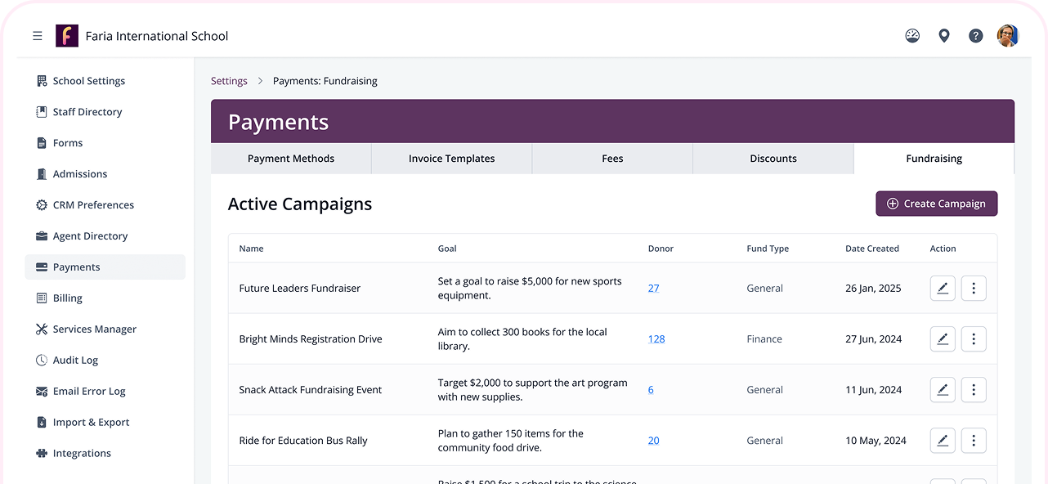This screenshot has height=484, width=1048.
Task: Switch to the Payment Methods tab
Action: click(x=291, y=159)
